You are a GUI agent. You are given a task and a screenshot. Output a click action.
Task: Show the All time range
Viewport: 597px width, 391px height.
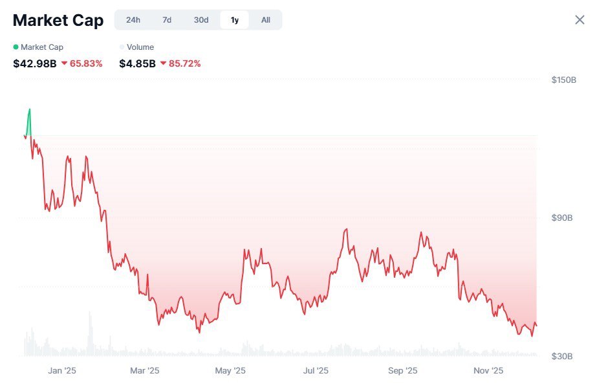266,20
